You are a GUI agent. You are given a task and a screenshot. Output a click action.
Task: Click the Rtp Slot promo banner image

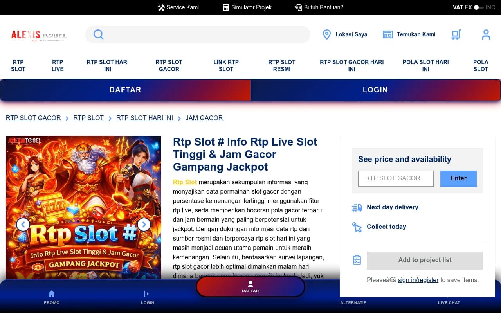[83, 207]
